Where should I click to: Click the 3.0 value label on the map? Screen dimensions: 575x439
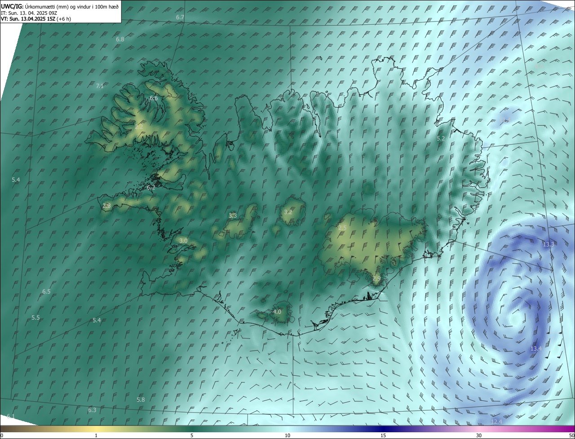click(183, 241)
